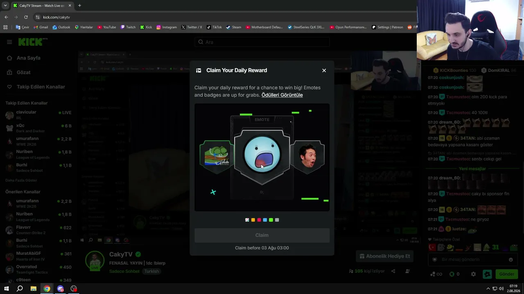
Task: Insert the Turkish flag quick emote
Action: [432, 247]
